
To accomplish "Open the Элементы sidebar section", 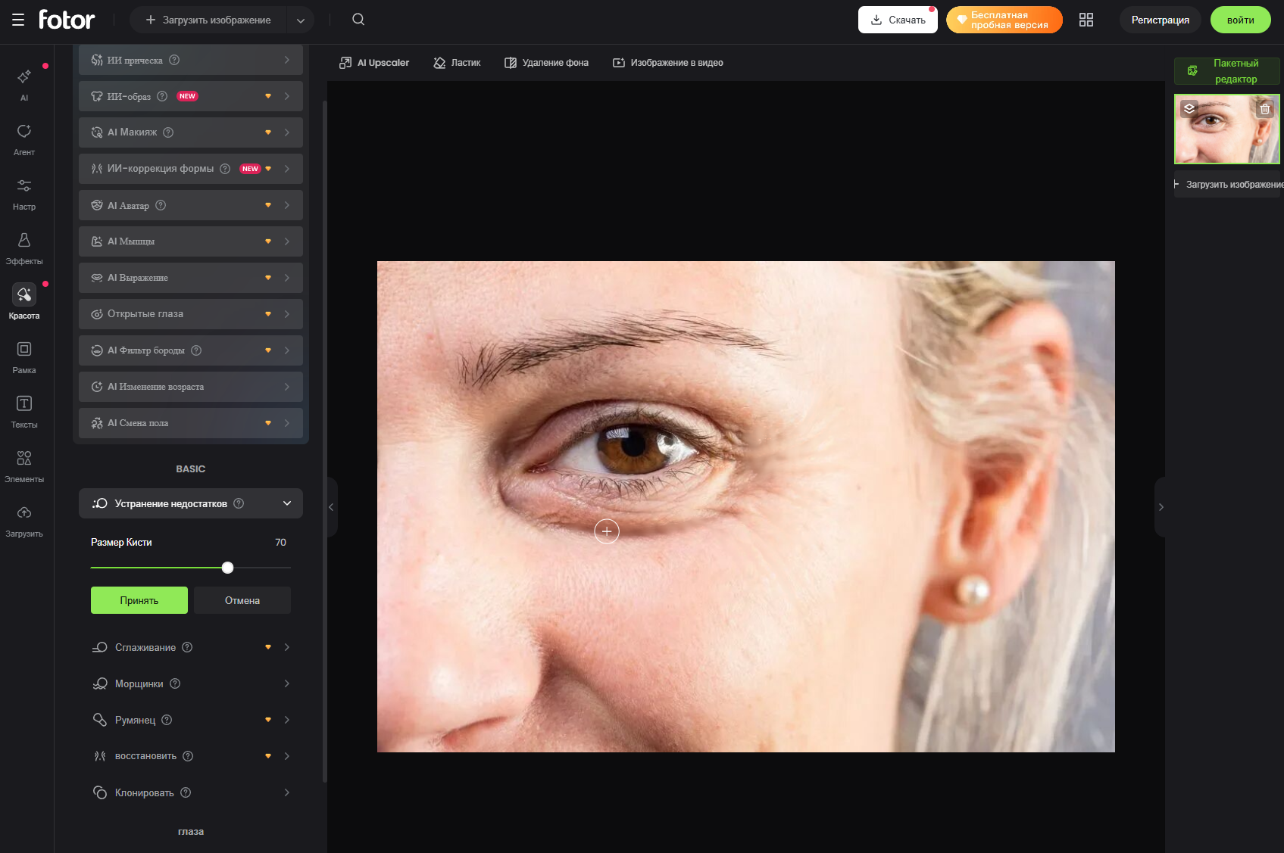I will (24, 465).
